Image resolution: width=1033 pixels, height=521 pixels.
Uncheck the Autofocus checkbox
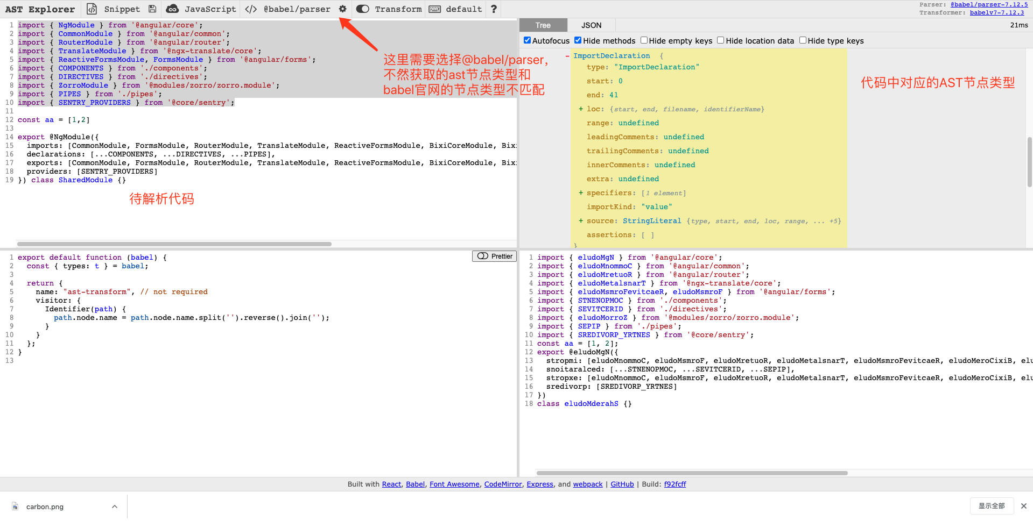point(528,40)
